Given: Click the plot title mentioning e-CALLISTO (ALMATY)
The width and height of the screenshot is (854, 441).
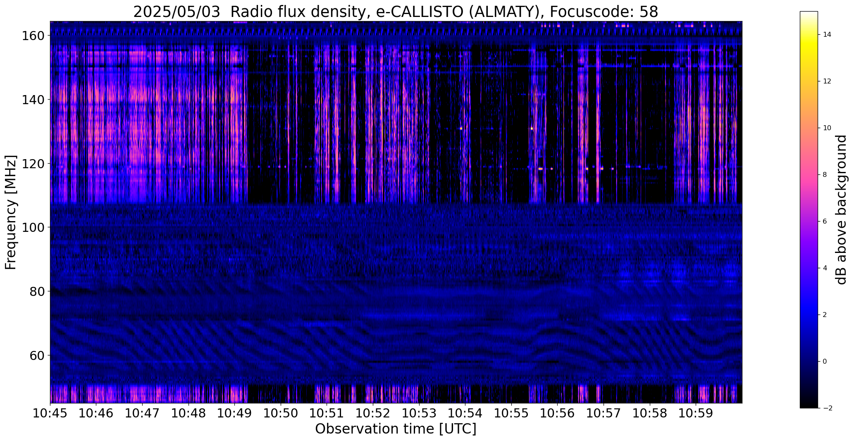Looking at the screenshot, I should pyautogui.click(x=396, y=12).
